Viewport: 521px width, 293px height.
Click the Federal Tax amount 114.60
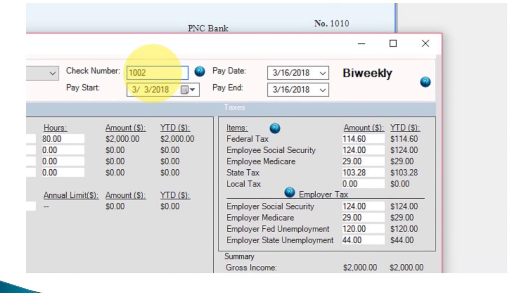coord(363,139)
